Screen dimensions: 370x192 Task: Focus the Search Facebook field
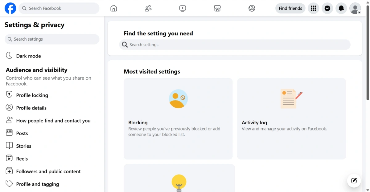coord(59,8)
